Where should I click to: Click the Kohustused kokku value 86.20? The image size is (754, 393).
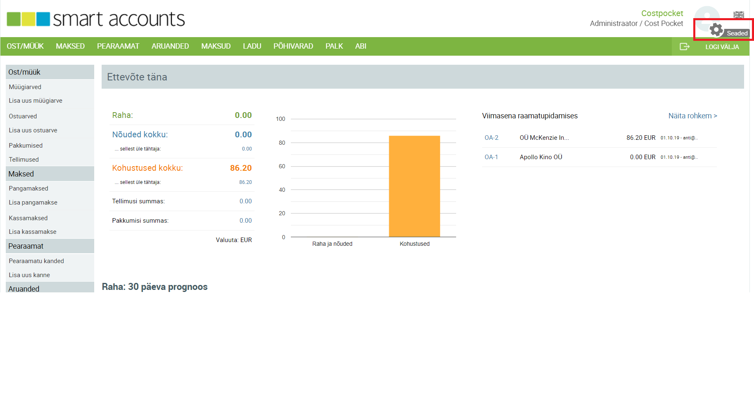point(241,168)
